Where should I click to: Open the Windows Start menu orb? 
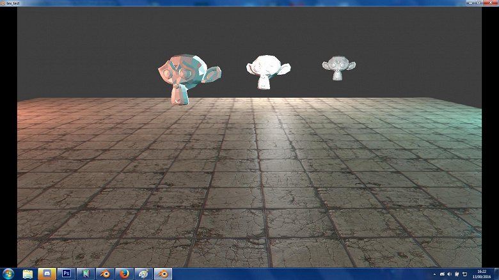tap(8, 274)
